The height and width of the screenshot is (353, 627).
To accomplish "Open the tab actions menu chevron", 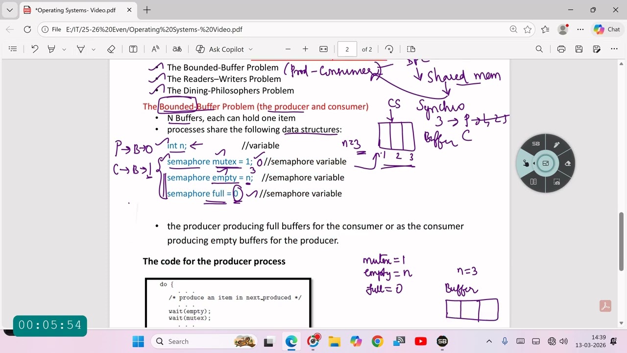I will (9, 10).
